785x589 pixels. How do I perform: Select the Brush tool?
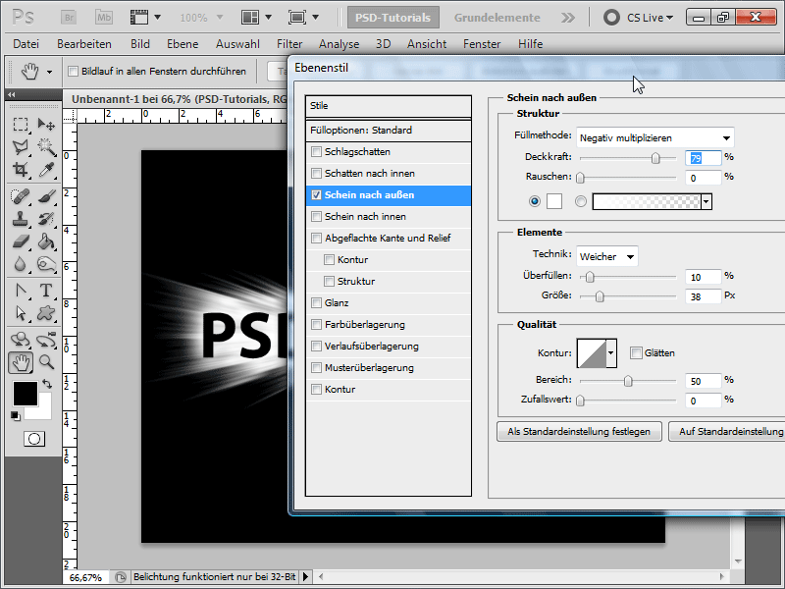[46, 195]
